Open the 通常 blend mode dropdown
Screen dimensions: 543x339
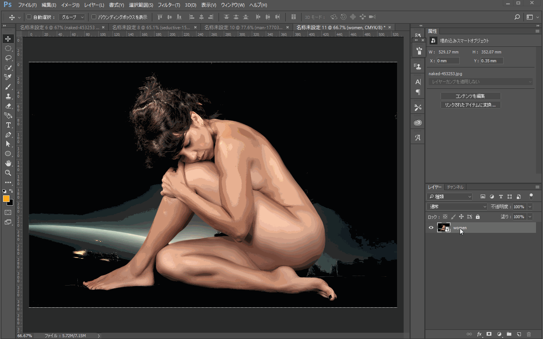click(x=457, y=207)
